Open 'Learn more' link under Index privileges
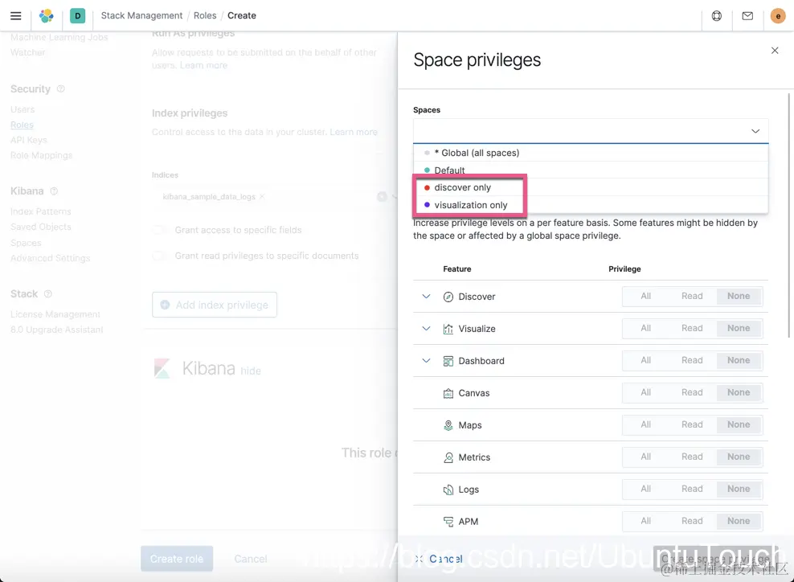 click(354, 132)
